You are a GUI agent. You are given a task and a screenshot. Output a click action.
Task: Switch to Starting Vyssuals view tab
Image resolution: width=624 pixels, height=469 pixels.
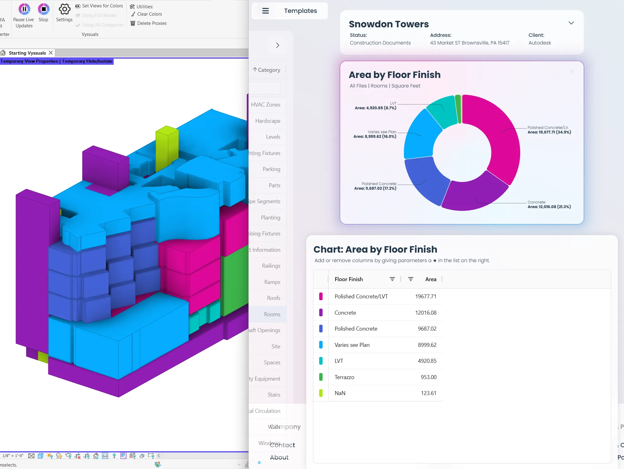[x=27, y=53]
